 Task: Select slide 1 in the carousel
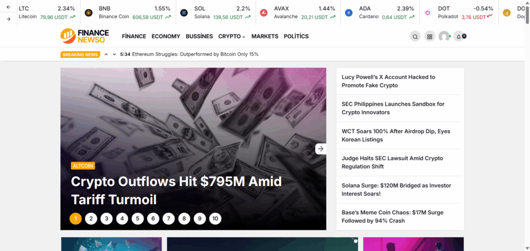(x=76, y=218)
